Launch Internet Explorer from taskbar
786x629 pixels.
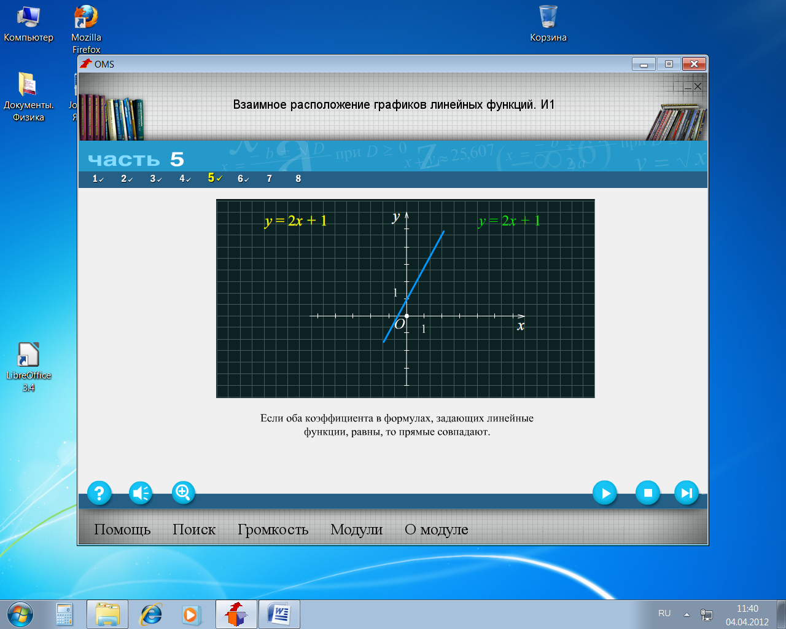click(x=150, y=614)
